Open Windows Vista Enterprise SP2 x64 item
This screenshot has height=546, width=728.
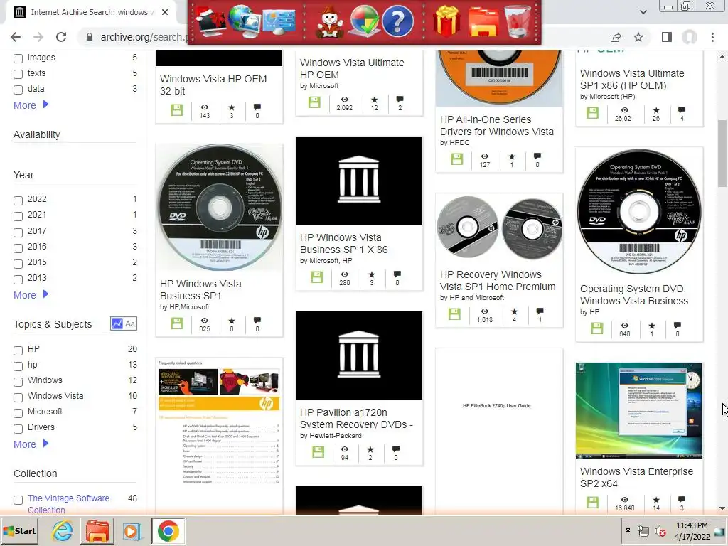click(x=636, y=477)
